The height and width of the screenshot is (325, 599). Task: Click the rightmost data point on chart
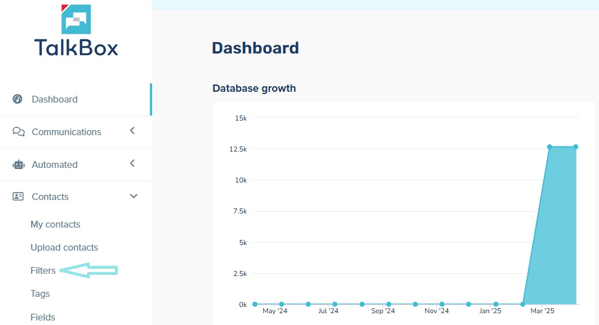coord(576,147)
